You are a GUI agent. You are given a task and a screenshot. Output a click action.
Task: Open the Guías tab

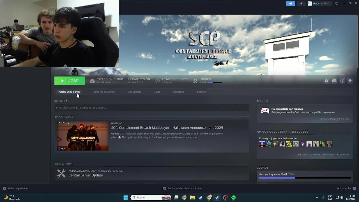point(157,92)
